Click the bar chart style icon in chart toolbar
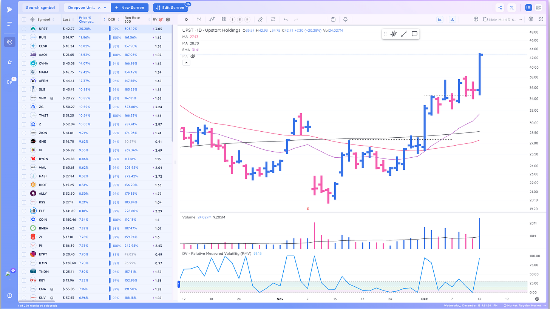 tap(199, 19)
